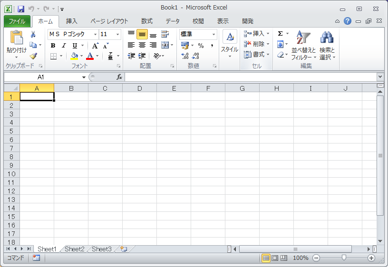Click the increase indent icon
This screenshot has height=267, width=388.
point(142,56)
